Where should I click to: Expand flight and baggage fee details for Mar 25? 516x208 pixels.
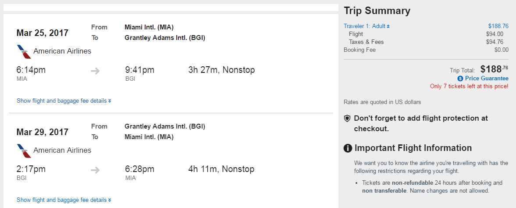64,101
